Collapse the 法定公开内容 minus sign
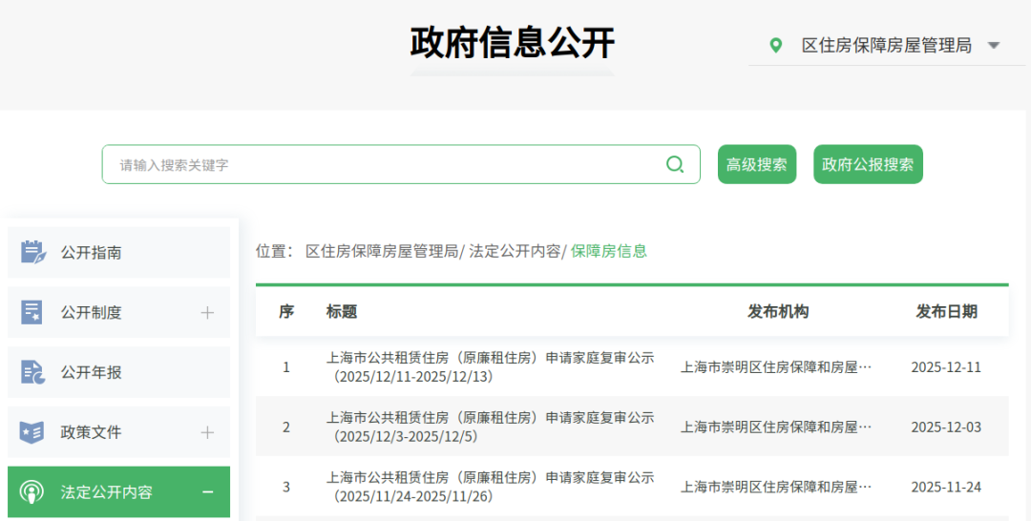Image resolution: width=1031 pixels, height=521 pixels. click(x=207, y=492)
